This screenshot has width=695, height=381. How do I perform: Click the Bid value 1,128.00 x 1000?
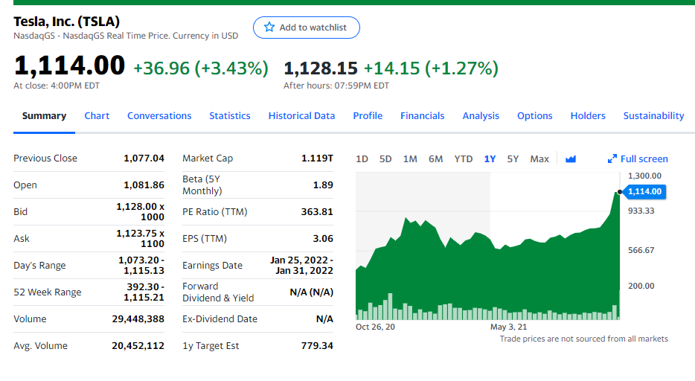(x=140, y=212)
